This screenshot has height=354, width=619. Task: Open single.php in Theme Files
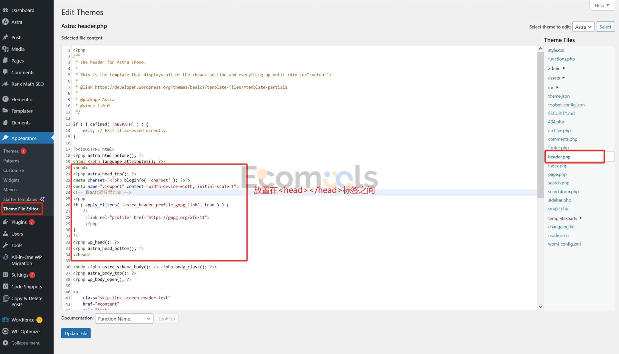[558, 209]
